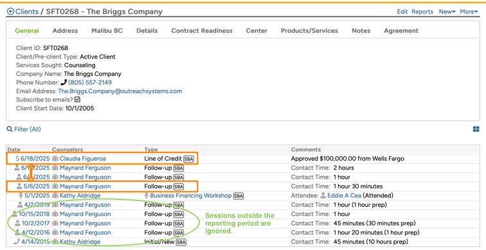Open the Filter (All) link
Viewport: 486px width, 250px height.
tap(28, 129)
